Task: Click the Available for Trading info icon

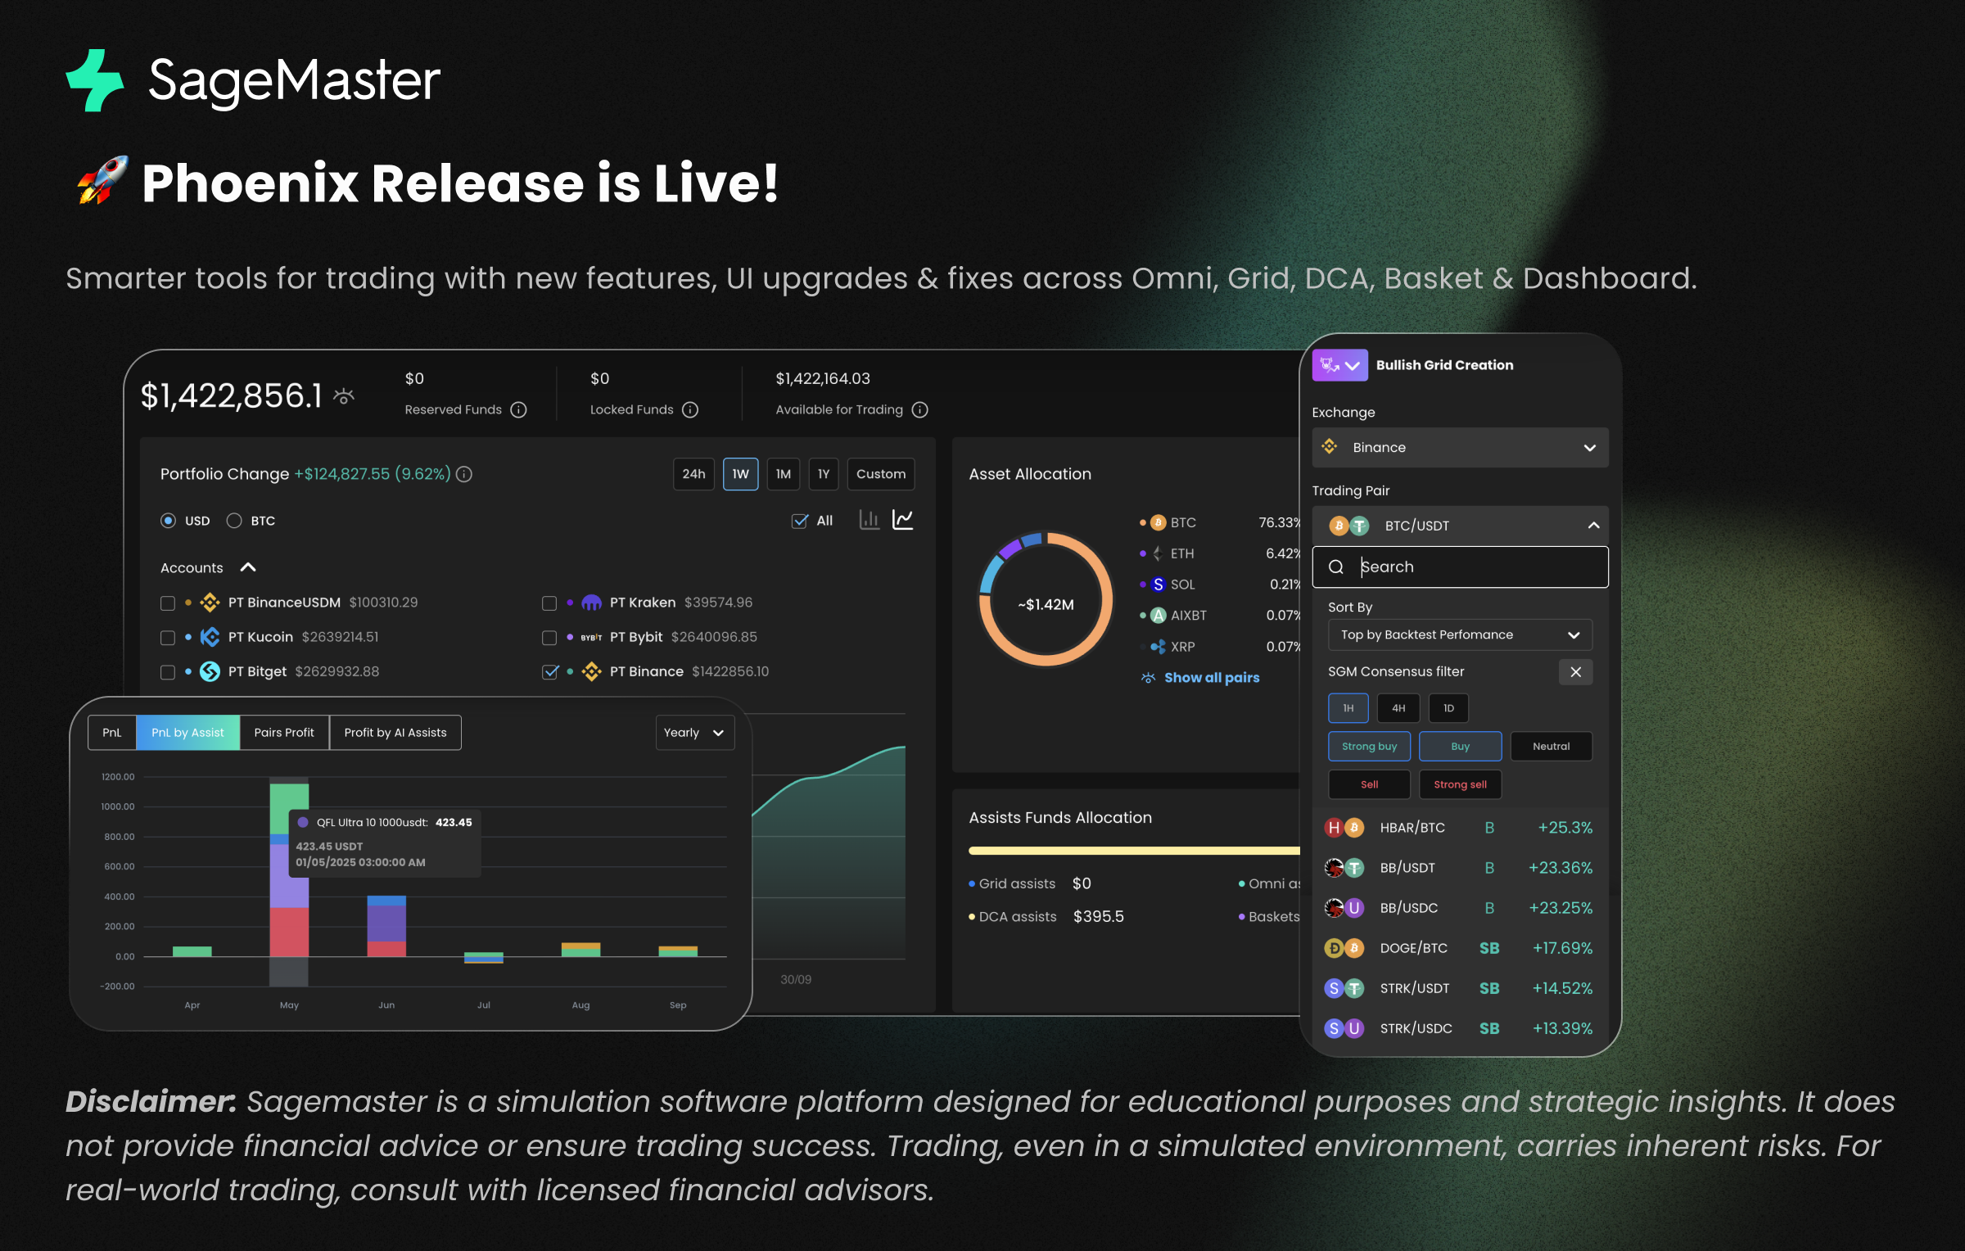Action: (920, 409)
